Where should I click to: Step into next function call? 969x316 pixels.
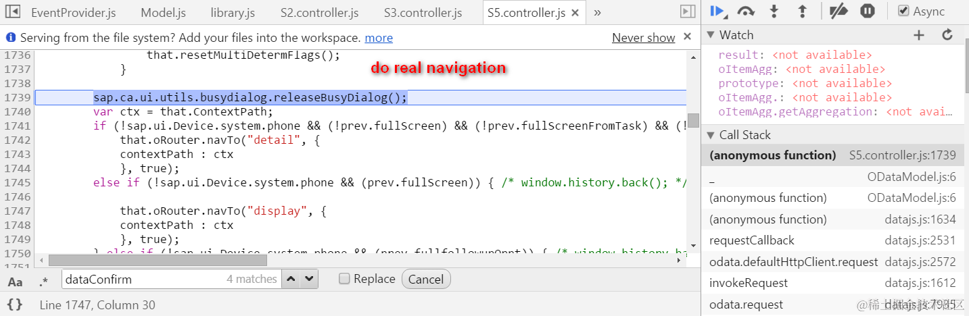[775, 11]
